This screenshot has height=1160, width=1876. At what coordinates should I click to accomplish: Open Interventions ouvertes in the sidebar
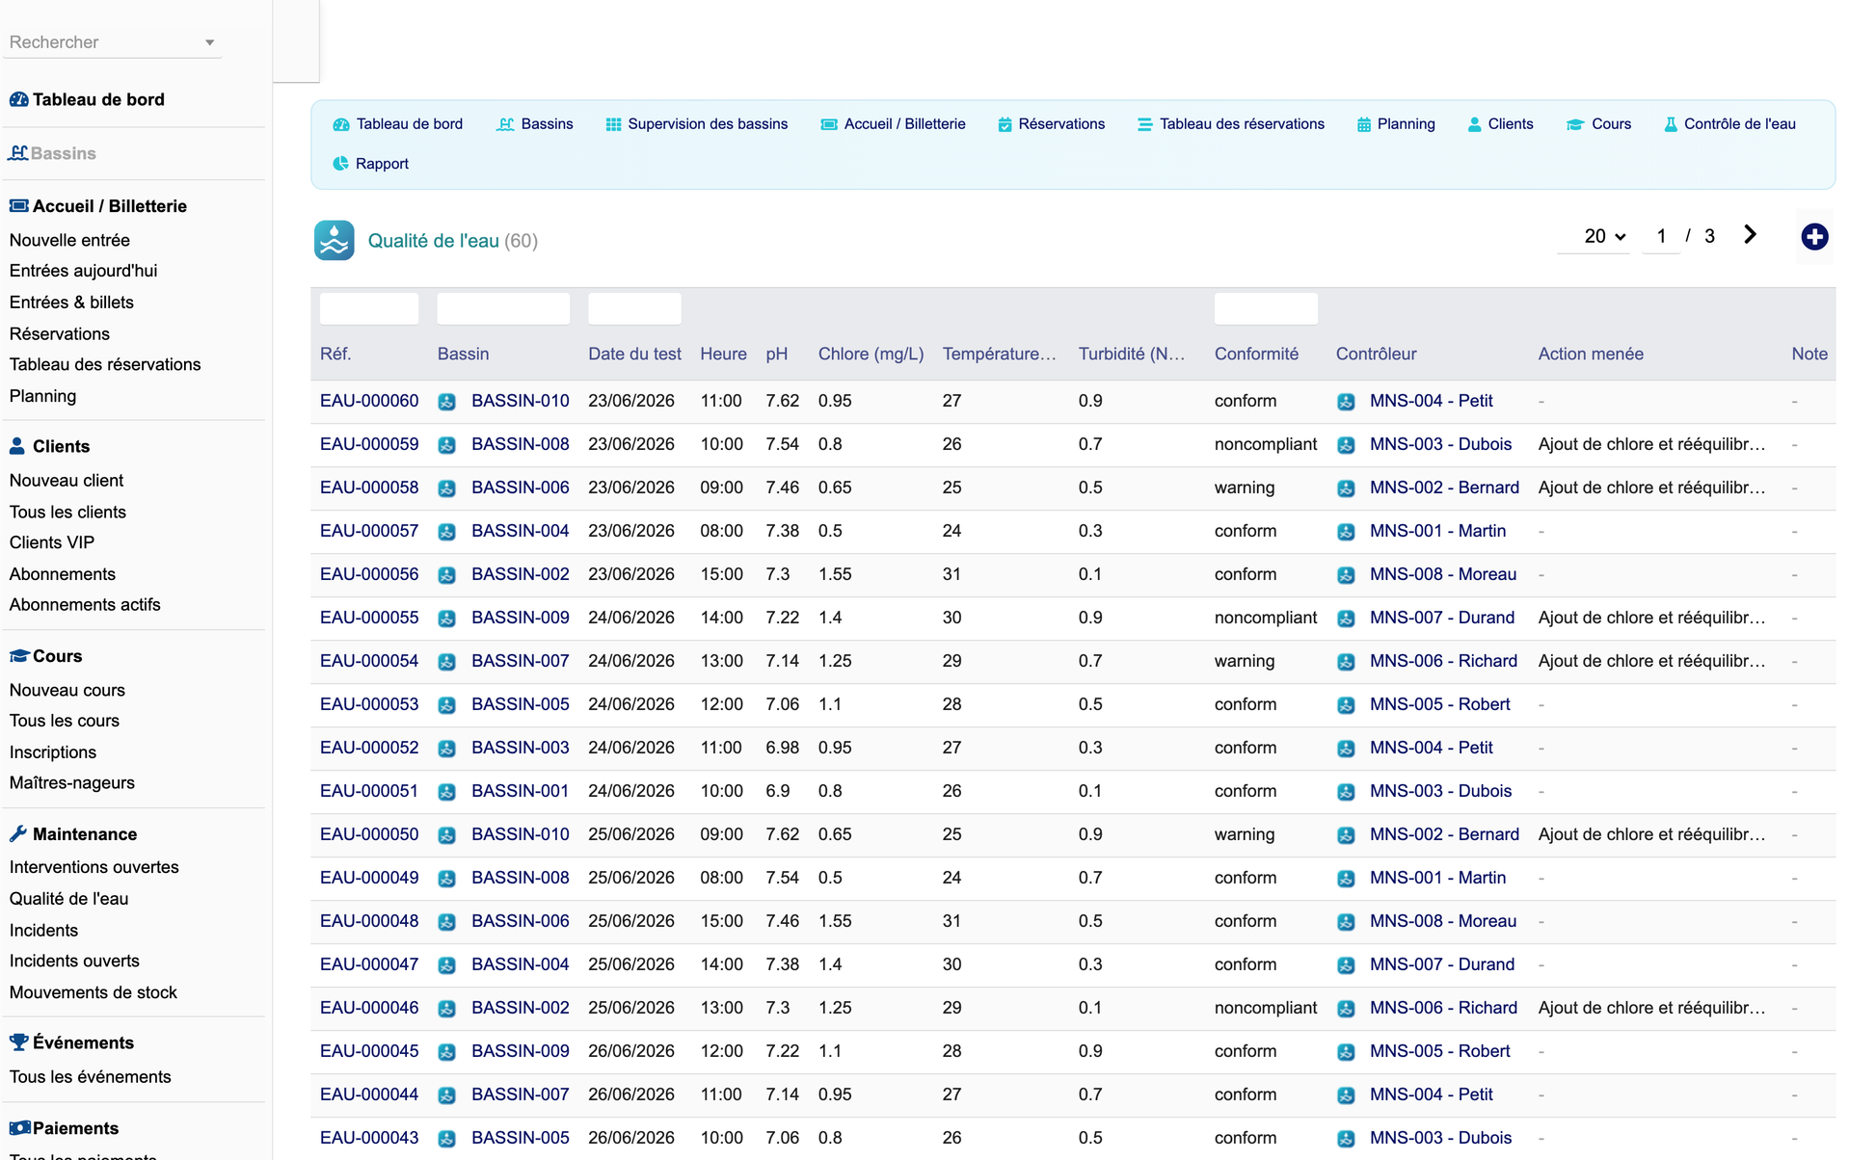click(x=94, y=867)
